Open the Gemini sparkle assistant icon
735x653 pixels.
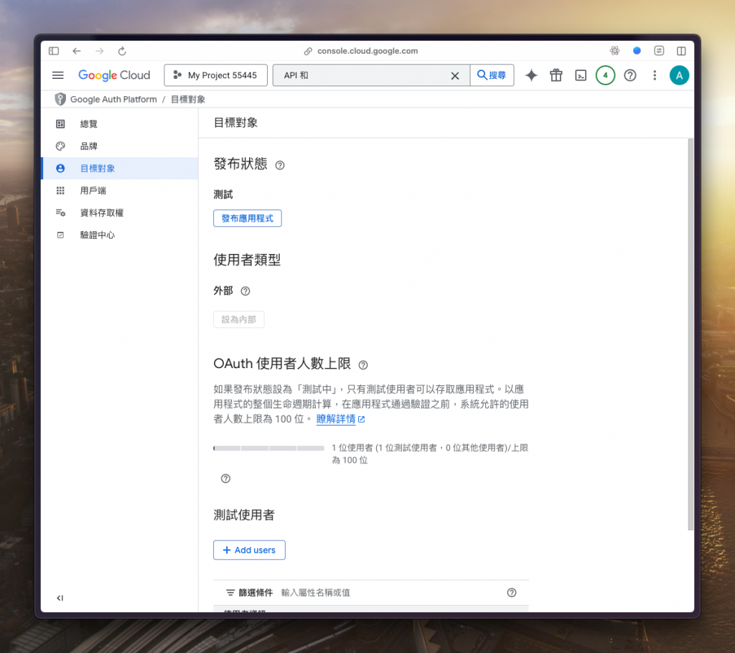point(531,75)
